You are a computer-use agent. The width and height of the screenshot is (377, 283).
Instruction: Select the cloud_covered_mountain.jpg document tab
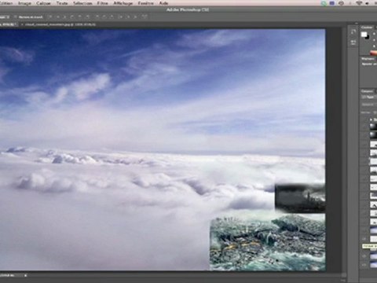60,24
